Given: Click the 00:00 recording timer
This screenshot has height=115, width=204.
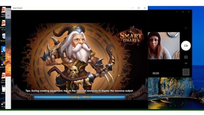Looking at the screenshot, I should (156, 73).
